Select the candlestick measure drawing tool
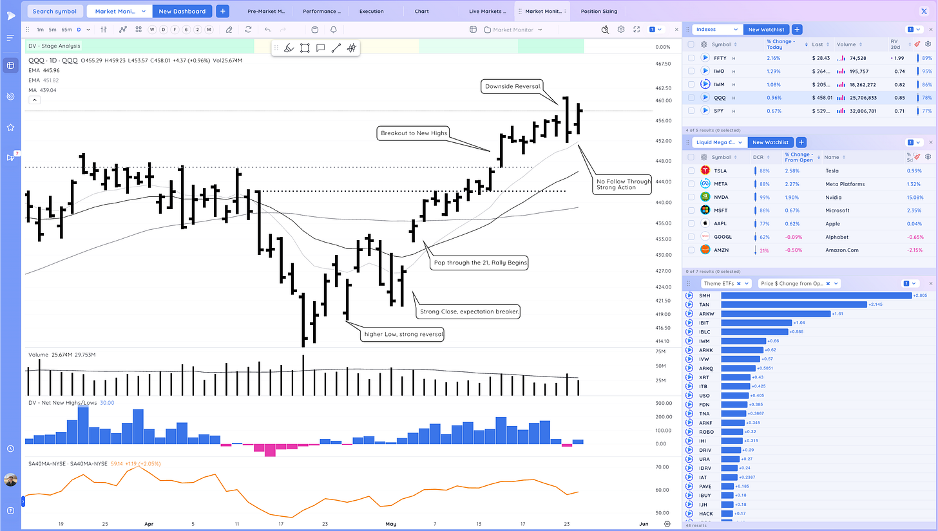Screen dimensions: 938x531 point(352,48)
